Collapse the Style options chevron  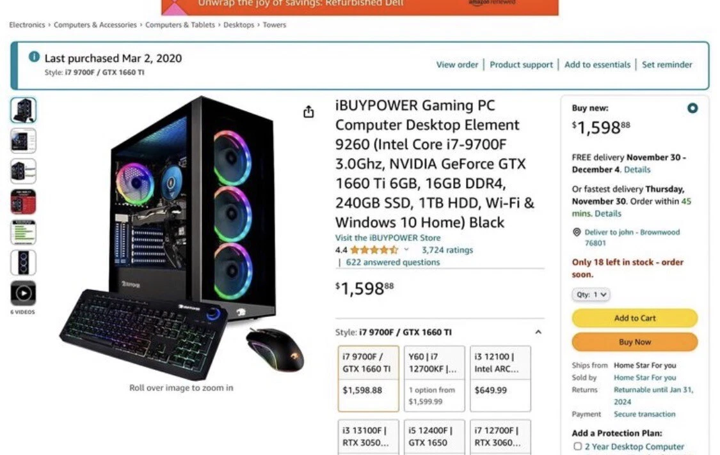(x=538, y=332)
